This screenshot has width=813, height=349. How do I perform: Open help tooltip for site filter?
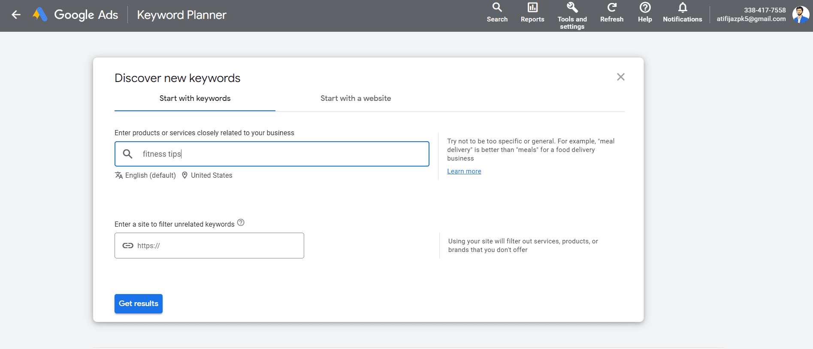click(x=241, y=222)
